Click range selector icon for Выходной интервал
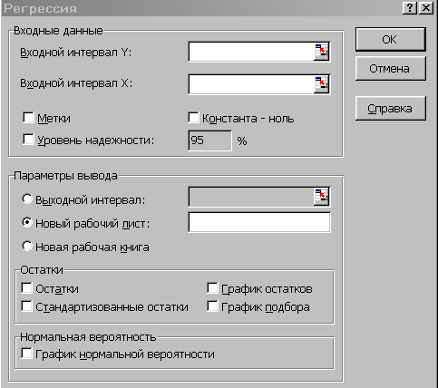The height and width of the screenshot is (388, 438). (x=321, y=197)
